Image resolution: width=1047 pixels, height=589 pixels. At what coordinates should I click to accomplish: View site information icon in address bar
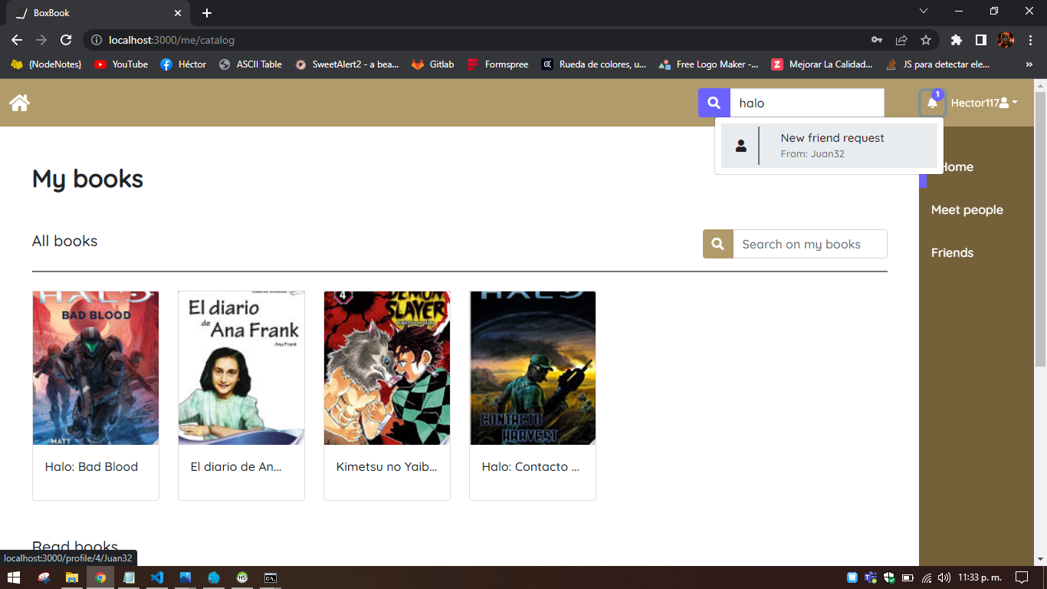coord(97,40)
